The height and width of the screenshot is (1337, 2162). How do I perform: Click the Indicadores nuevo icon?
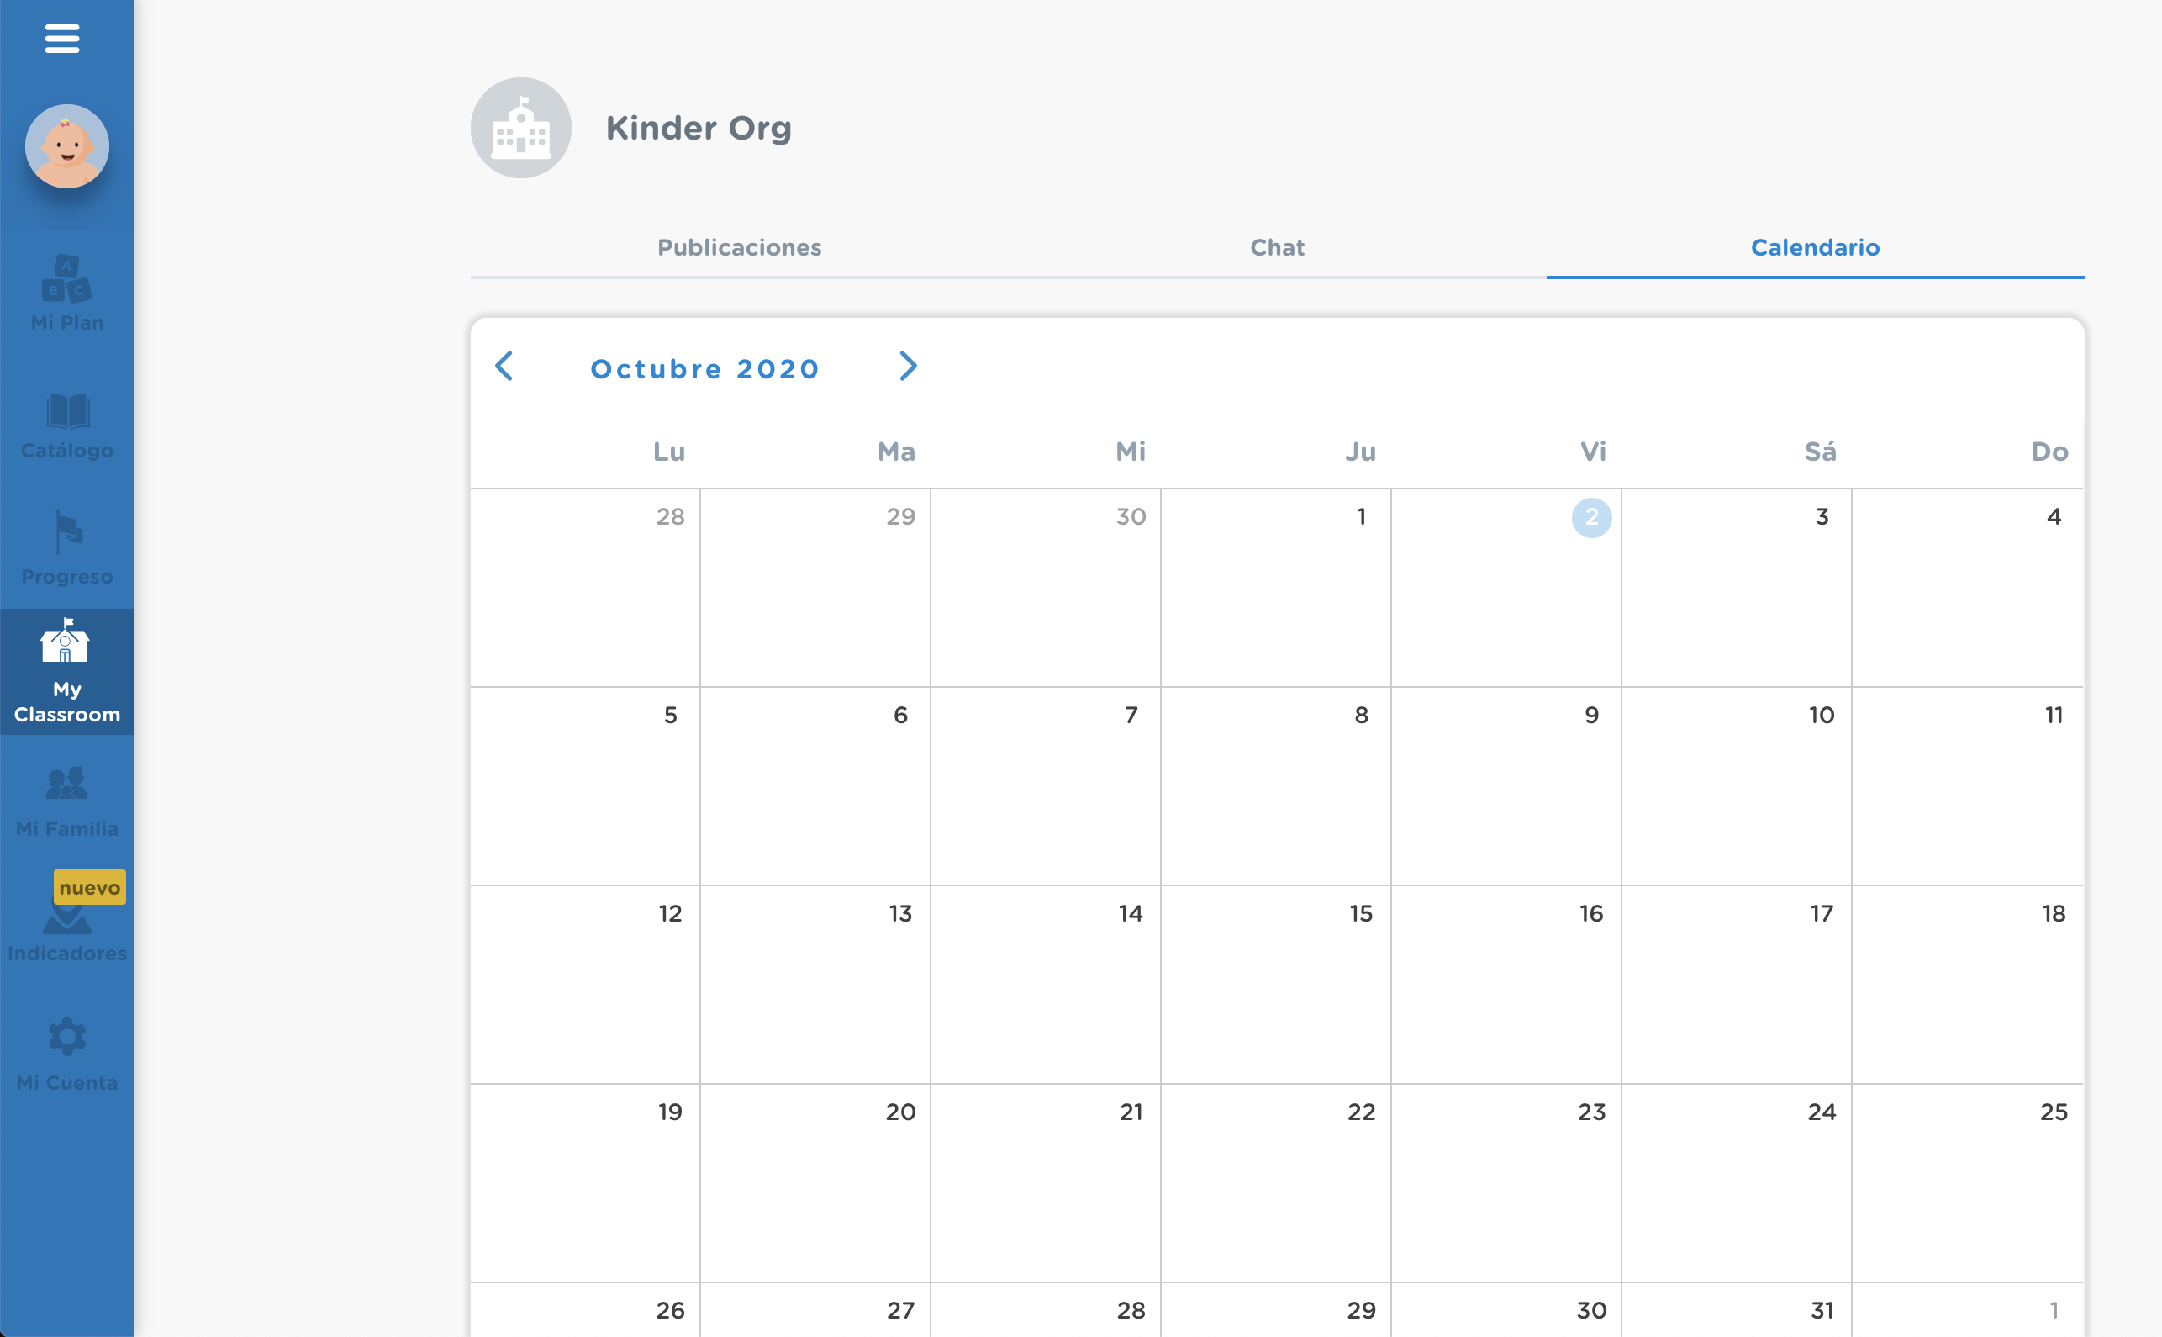click(x=68, y=920)
